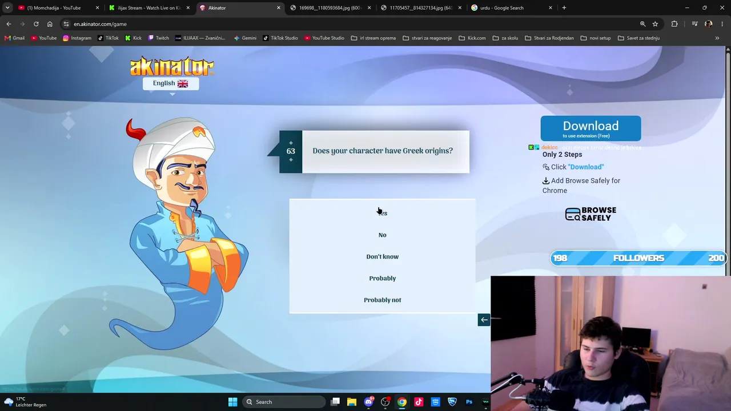Screen dimensions: 731x411
Task: Pick the Probably not answer
Action: (383, 300)
